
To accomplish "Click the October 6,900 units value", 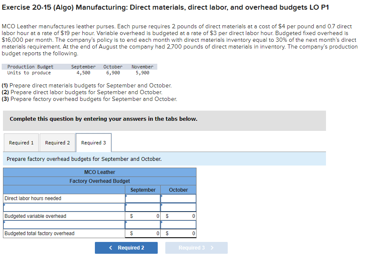I will tap(113, 73).
